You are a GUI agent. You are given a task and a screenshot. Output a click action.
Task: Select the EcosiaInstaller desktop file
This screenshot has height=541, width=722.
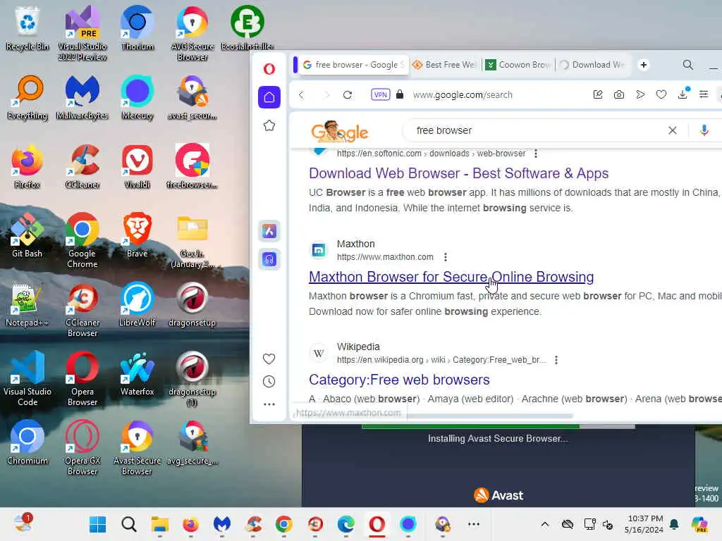(x=247, y=28)
